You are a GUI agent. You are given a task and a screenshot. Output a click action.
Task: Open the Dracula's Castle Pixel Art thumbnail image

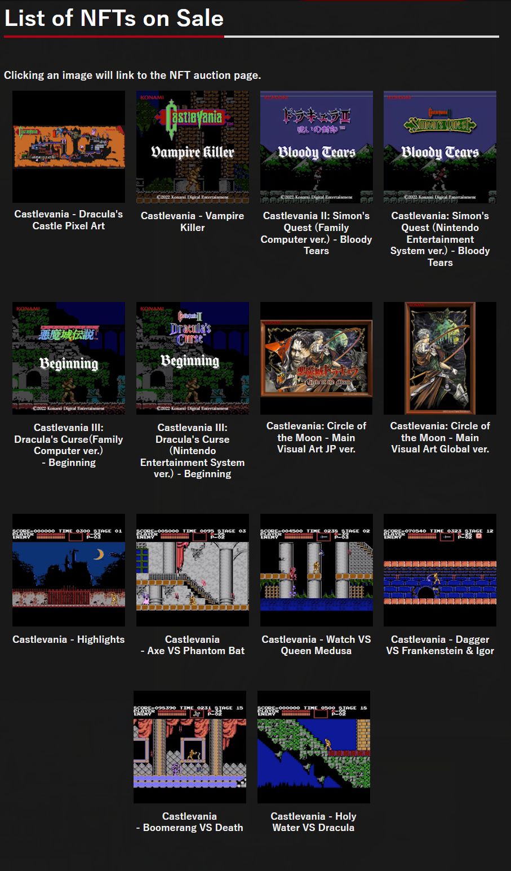coord(69,146)
